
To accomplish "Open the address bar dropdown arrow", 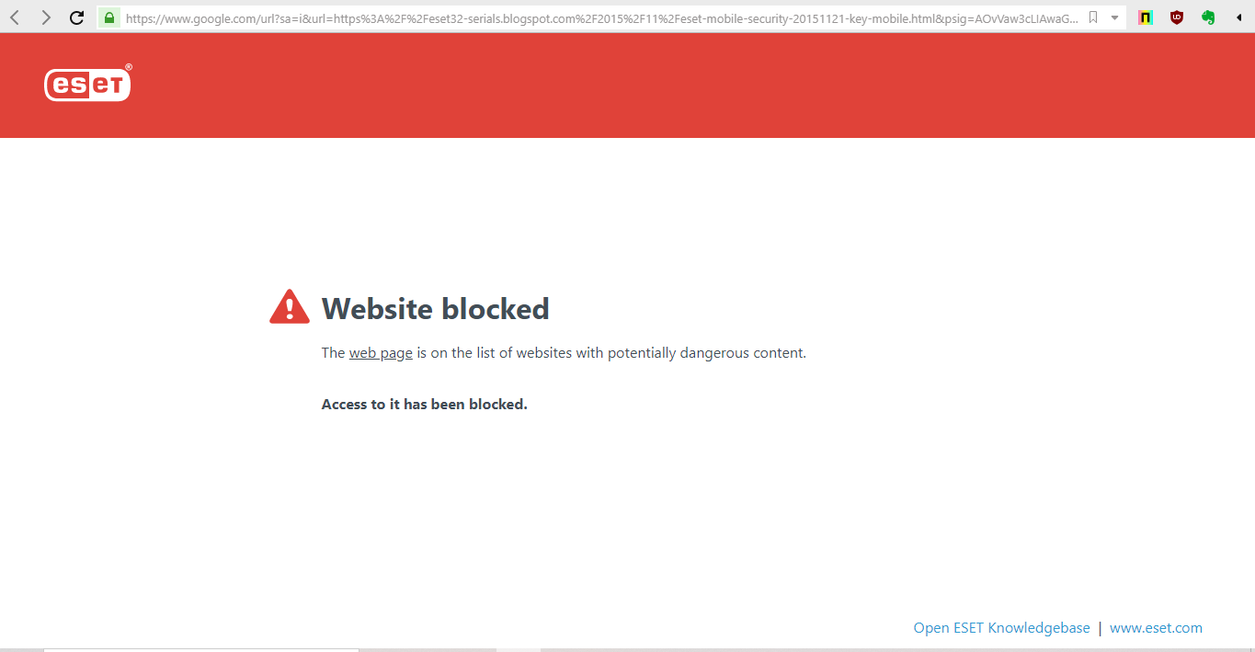I will (x=1114, y=17).
